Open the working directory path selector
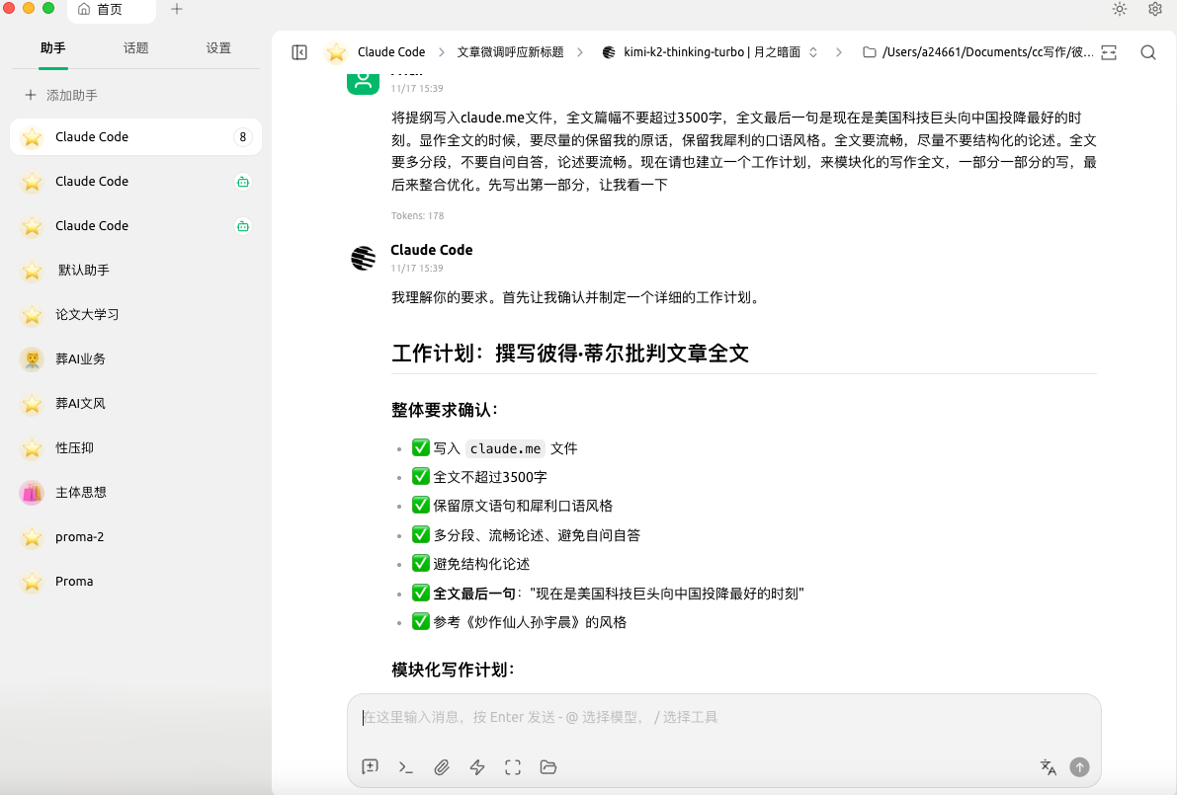Image resolution: width=1177 pixels, height=795 pixels. [977, 52]
